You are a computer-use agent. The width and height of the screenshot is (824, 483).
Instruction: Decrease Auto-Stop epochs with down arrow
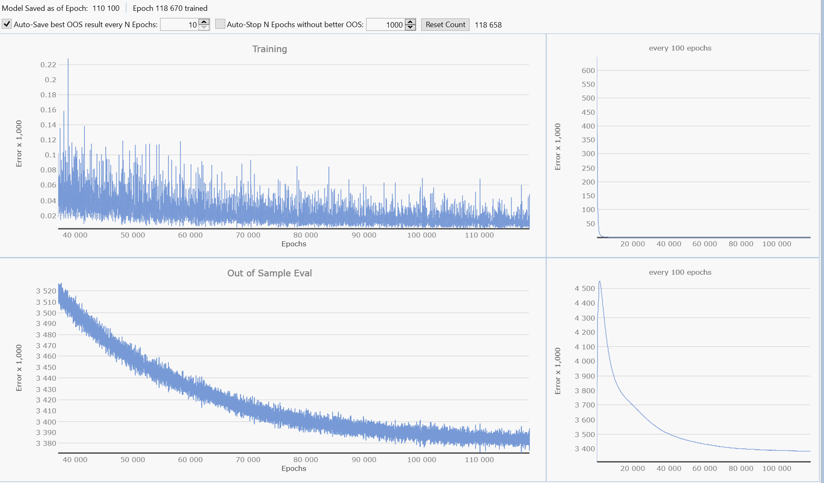(411, 28)
